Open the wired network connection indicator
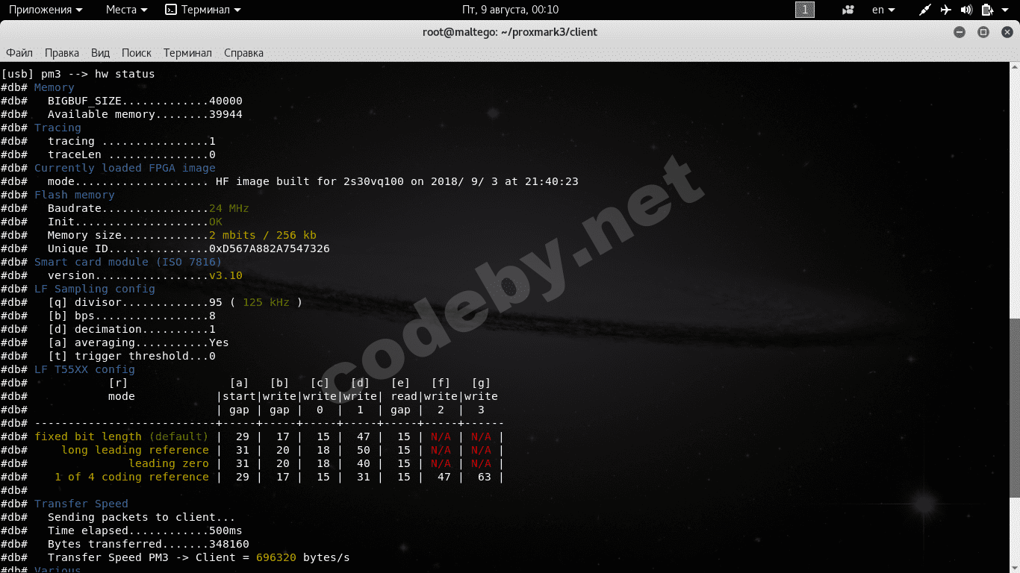 click(925, 10)
